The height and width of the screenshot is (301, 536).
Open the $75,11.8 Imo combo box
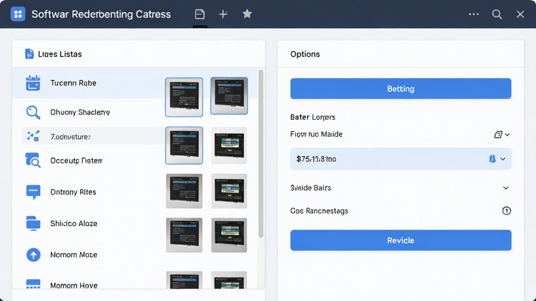[x=400, y=159]
